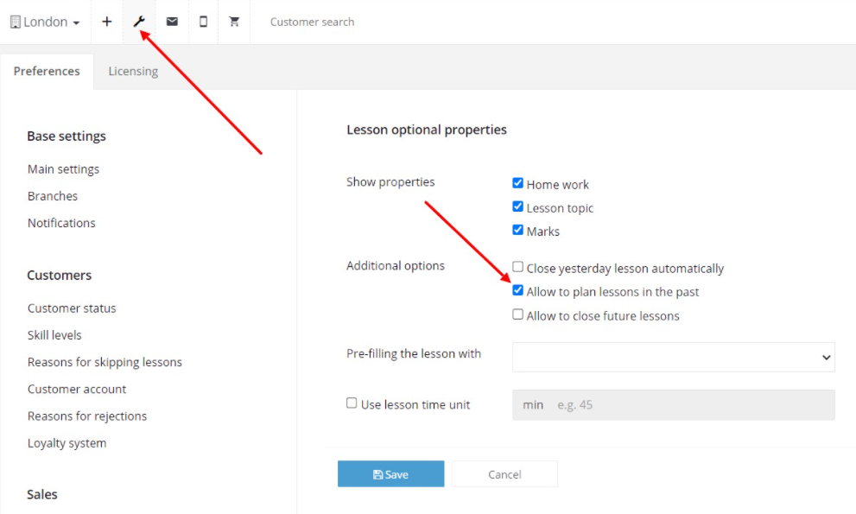This screenshot has width=856, height=514.
Task: Open Reasons for skipping lessons settings
Action: 105,362
